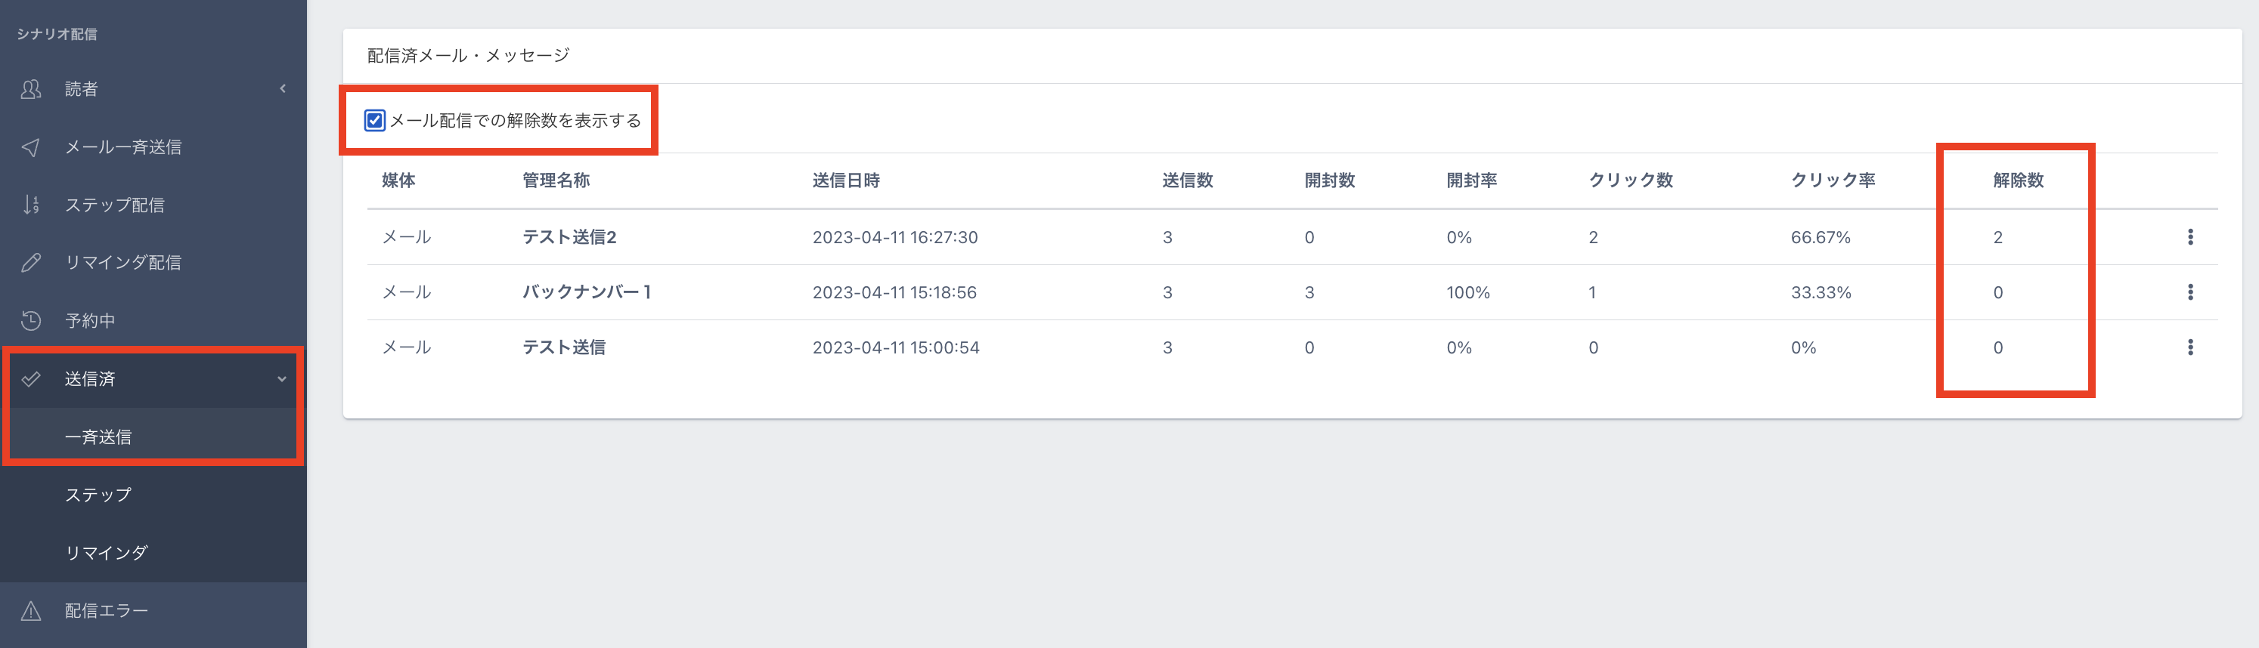Click the step delivery sort icon
This screenshot has width=2259, height=648.
pyautogui.click(x=31, y=205)
